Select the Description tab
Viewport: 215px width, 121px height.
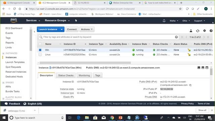click(x=46, y=75)
